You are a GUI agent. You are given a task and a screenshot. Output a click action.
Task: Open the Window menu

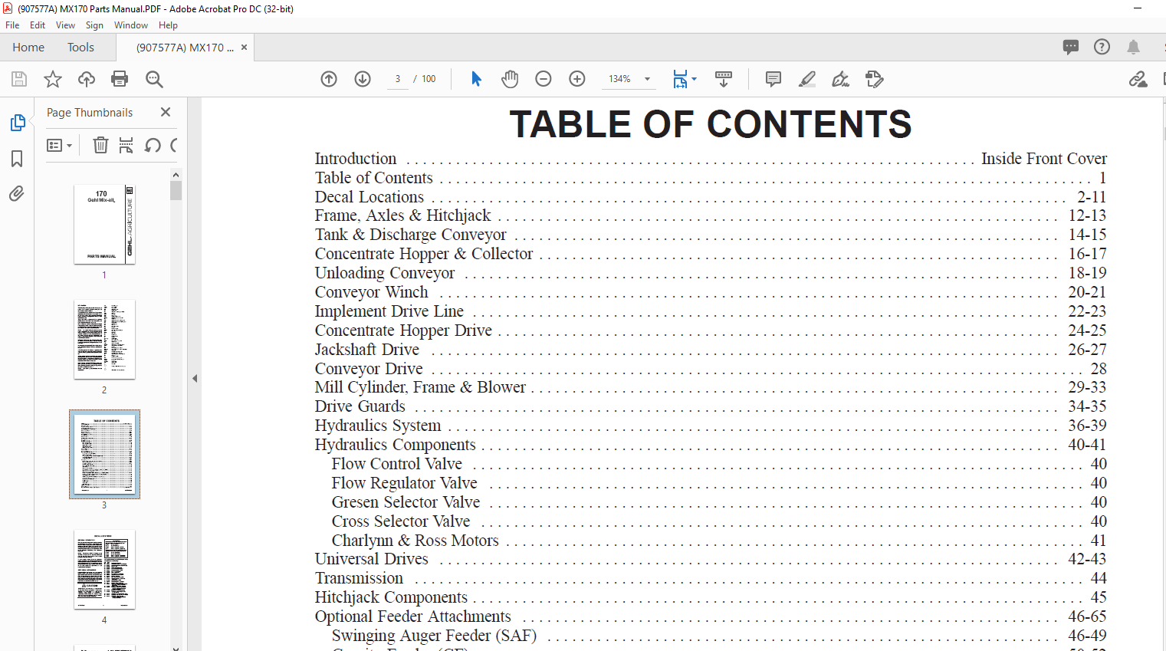(x=131, y=25)
